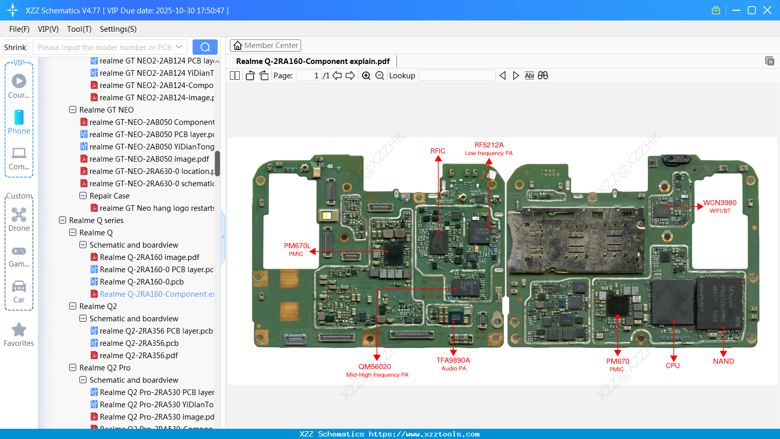Collapse Schematic and boardview under Realme Q2
This screenshot has height=439, width=780.
83,319
